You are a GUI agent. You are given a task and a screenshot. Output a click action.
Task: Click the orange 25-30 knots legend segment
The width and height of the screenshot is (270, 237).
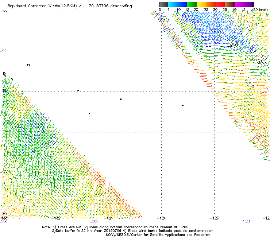211,4
